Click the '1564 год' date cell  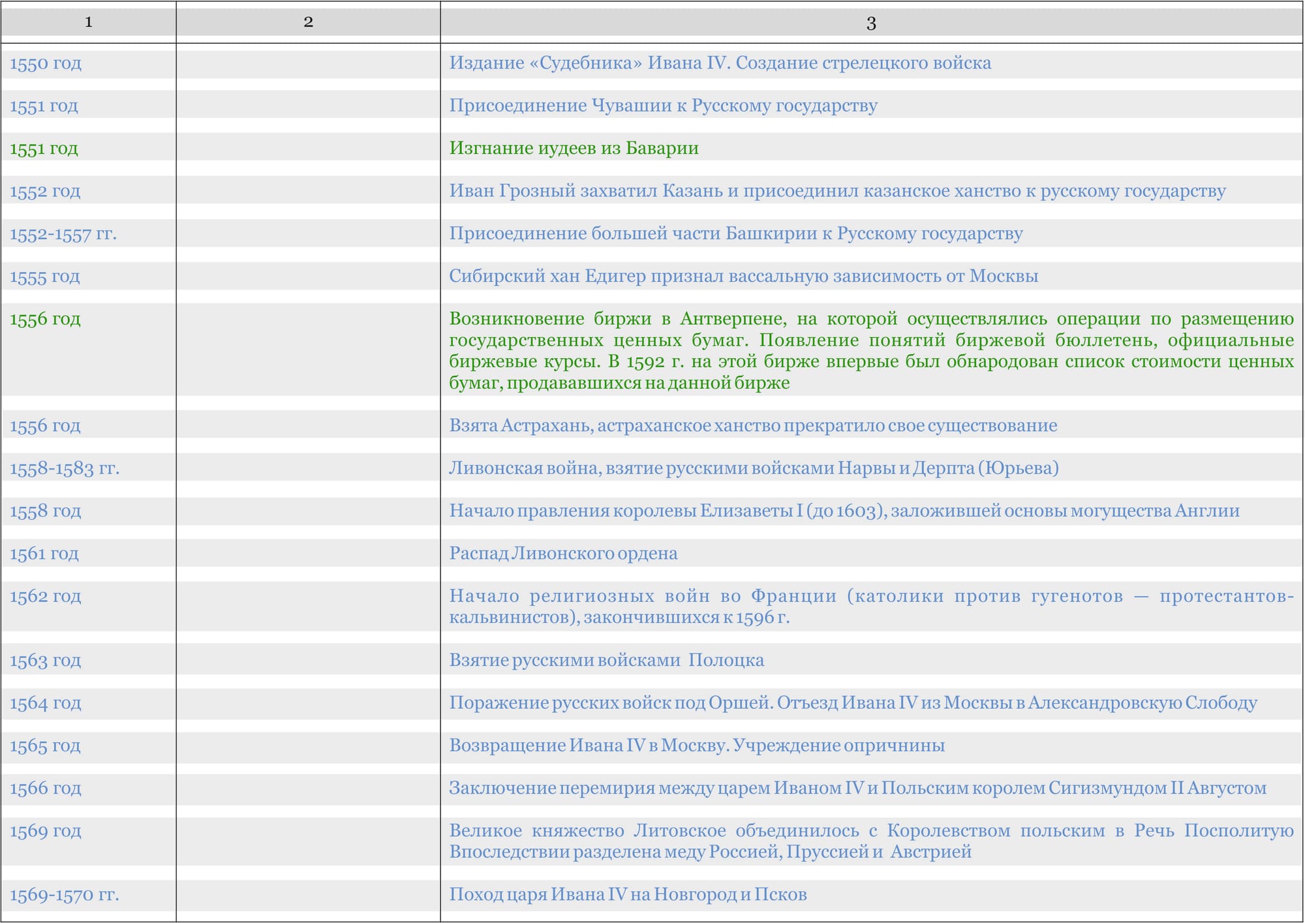click(46, 703)
